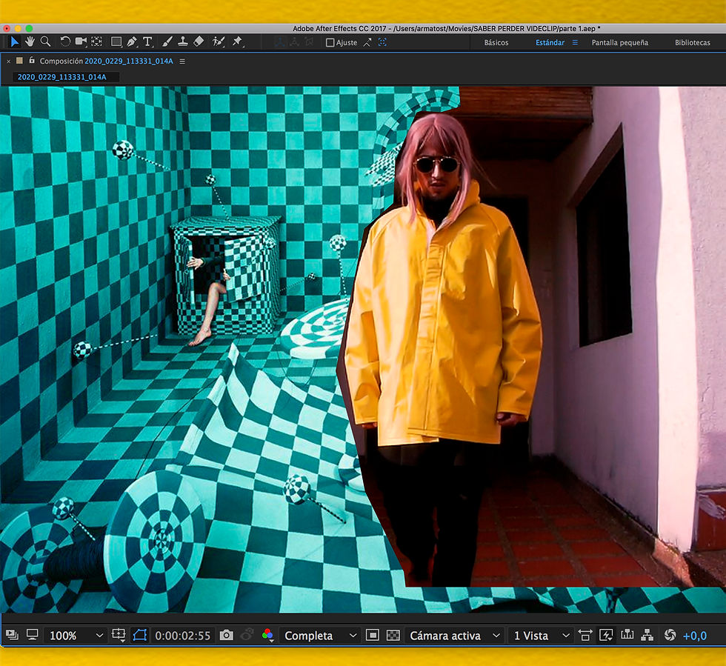Click the 0:00:02:55 current time field
Screen dimensions: 726x666
[x=182, y=636]
